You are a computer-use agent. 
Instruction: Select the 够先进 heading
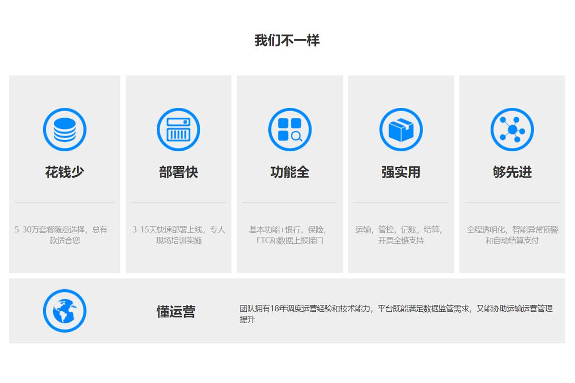(512, 172)
